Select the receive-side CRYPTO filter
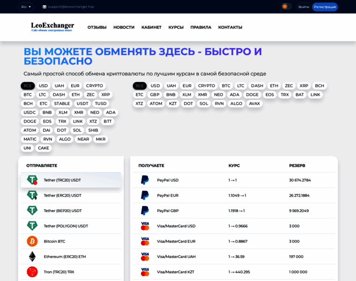The width and height of the screenshot is (356, 281). pos(207,86)
